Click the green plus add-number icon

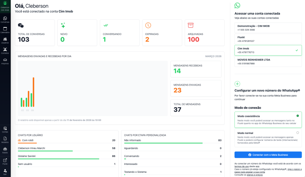click(237, 84)
